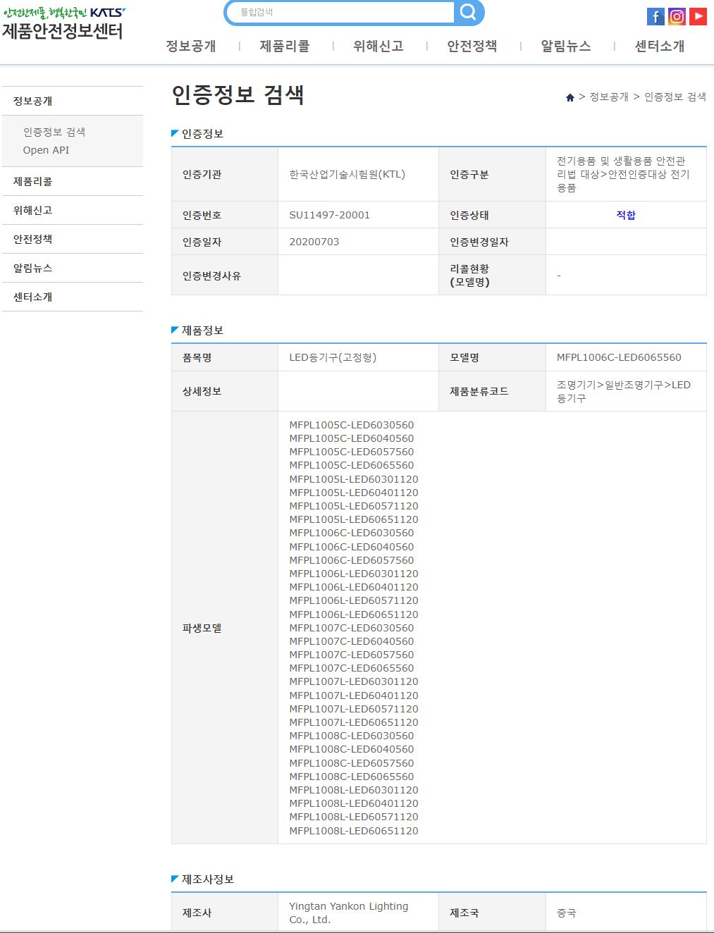Click derived model MFPL1007L-LED60571120
714x933 pixels.
[x=354, y=709]
